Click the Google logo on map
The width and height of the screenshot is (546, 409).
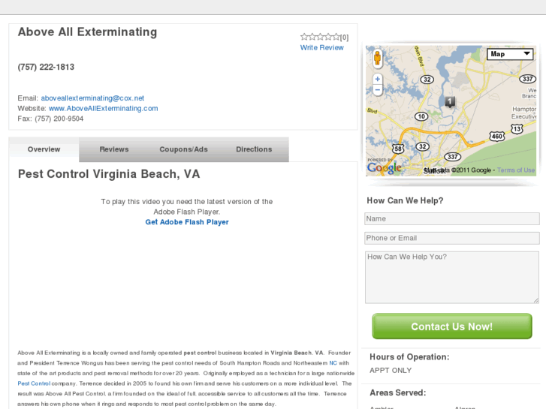385,168
